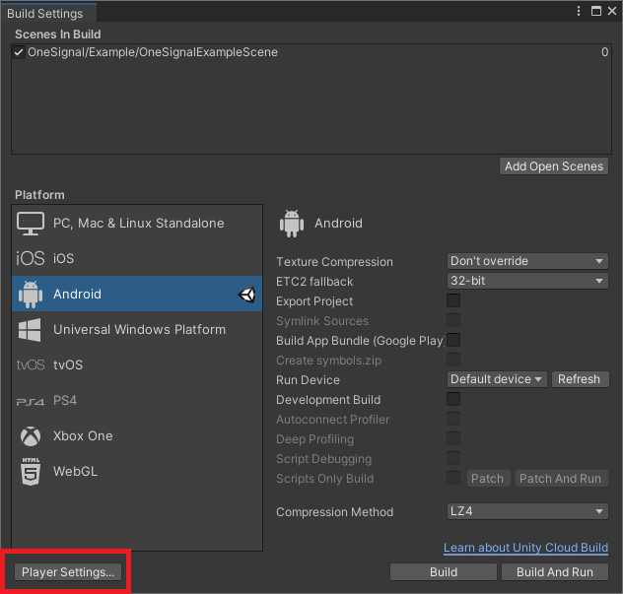This screenshot has height=594, width=623.
Task: Click the PS4 platform logo icon
Action: [31, 402]
